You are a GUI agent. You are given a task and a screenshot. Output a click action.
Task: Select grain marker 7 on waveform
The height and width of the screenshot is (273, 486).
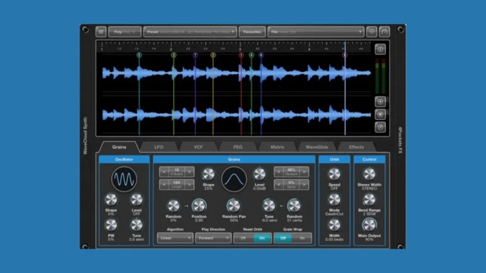196,55
